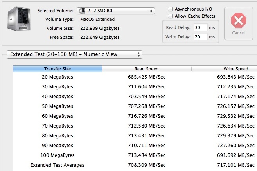
Task: Click the volume disk icon in dropdown
Action: 83,11
